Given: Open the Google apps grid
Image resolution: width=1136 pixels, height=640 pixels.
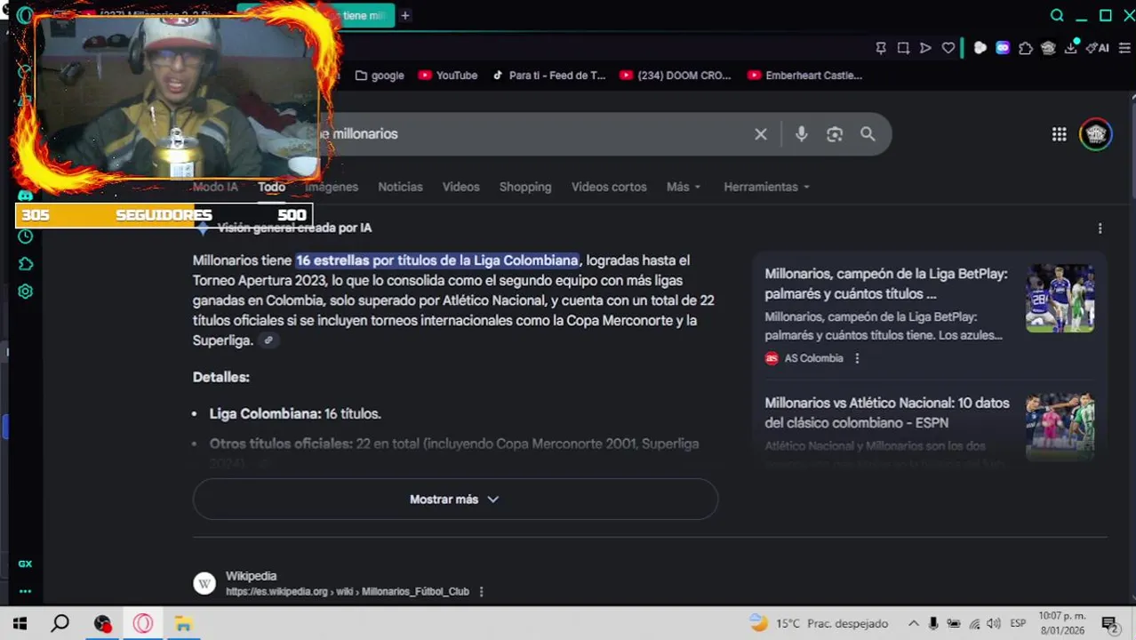Looking at the screenshot, I should (x=1059, y=134).
